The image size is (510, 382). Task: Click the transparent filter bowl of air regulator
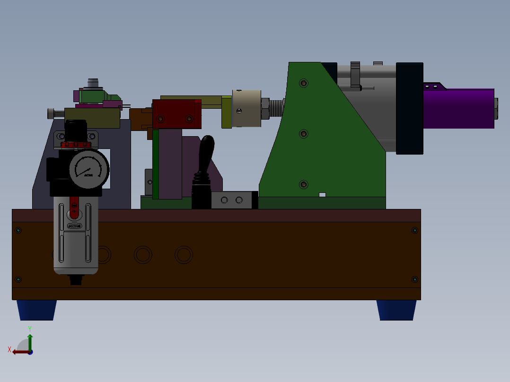[76, 235]
